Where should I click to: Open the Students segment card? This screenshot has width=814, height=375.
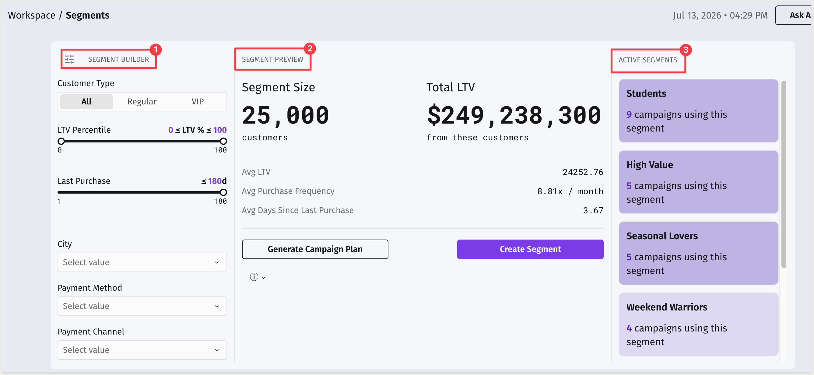point(698,110)
